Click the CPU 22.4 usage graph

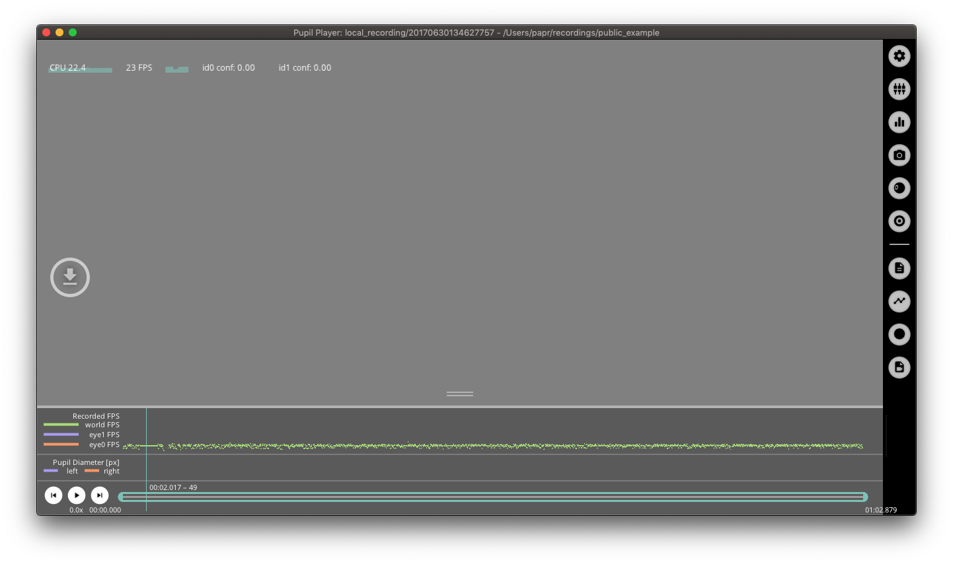80,68
